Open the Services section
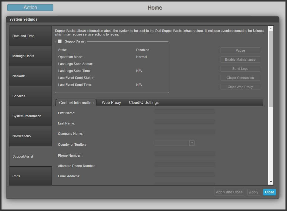 [30, 96]
